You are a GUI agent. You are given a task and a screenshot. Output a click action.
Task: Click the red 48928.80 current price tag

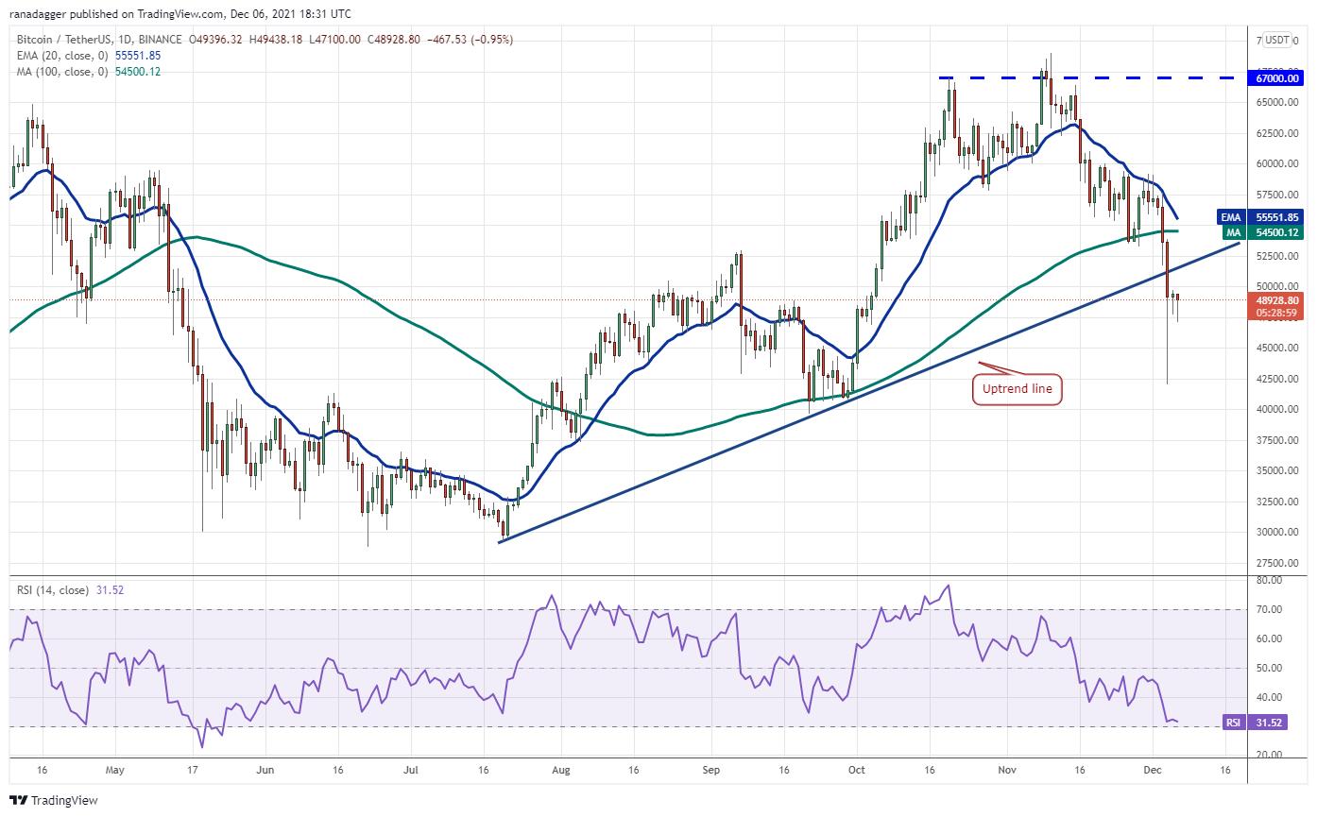[1277, 300]
